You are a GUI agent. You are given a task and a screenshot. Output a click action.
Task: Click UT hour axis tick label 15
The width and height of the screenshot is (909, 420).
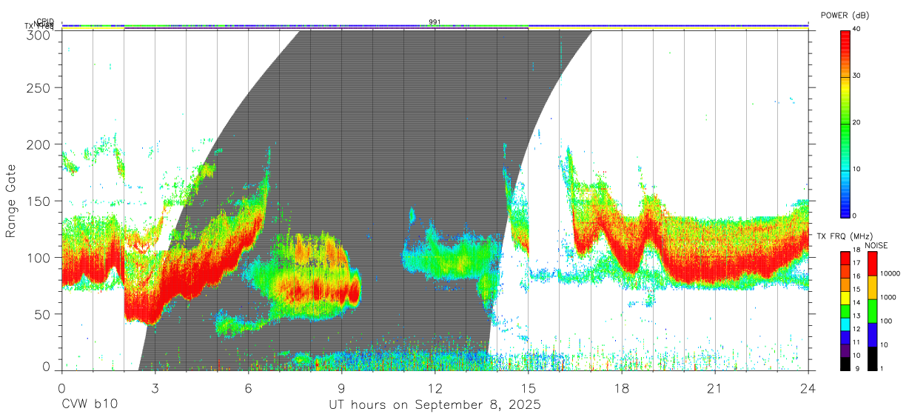click(x=528, y=387)
